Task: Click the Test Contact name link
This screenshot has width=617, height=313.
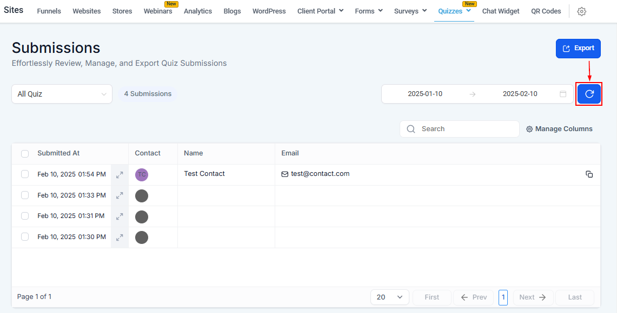Action: tap(204, 174)
